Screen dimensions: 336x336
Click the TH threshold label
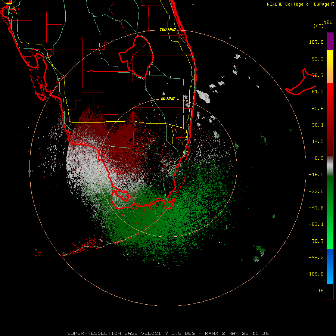321,291
